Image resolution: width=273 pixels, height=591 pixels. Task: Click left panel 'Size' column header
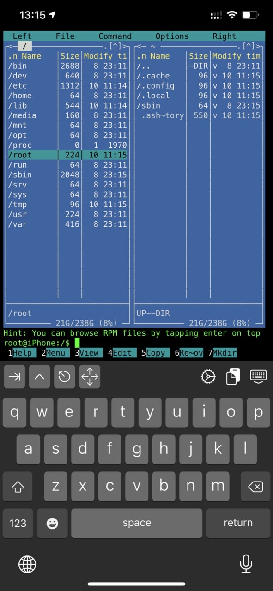70,56
